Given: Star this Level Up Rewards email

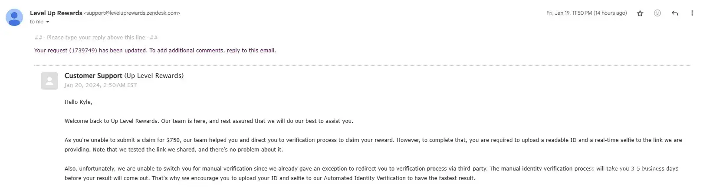Looking at the screenshot, I should tap(640, 13).
